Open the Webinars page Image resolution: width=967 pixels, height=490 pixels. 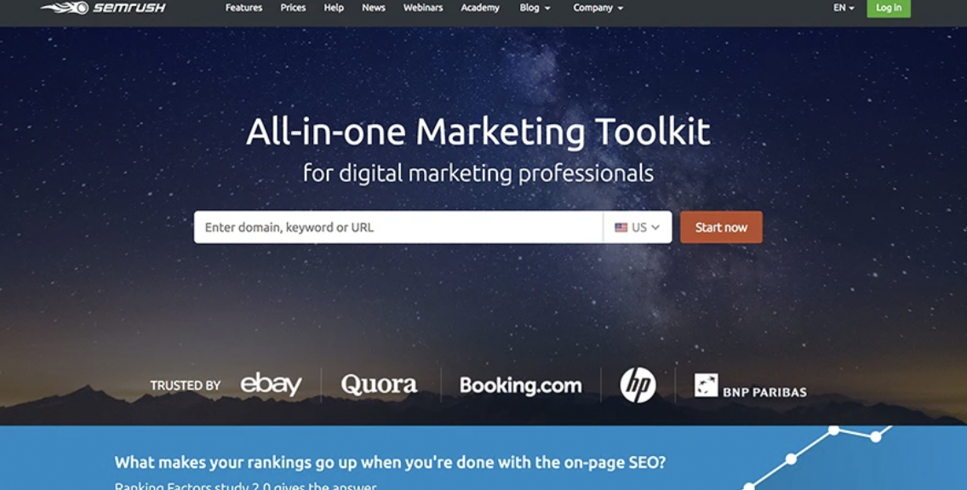[423, 8]
